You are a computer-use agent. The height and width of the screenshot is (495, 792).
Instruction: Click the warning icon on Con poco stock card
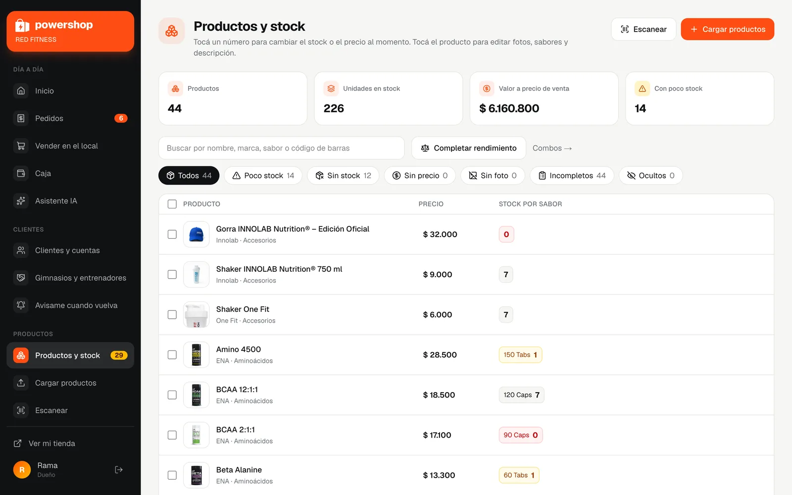[x=642, y=89]
